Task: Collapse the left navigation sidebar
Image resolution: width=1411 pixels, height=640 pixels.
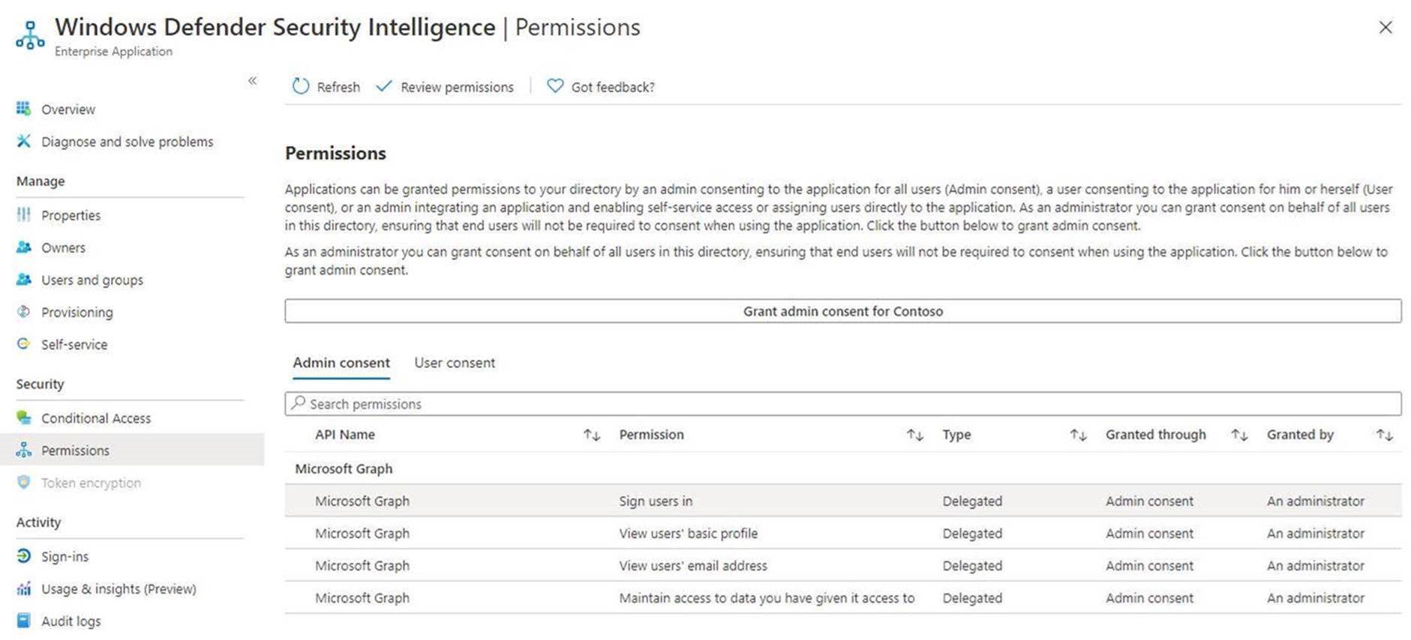Action: tap(253, 81)
